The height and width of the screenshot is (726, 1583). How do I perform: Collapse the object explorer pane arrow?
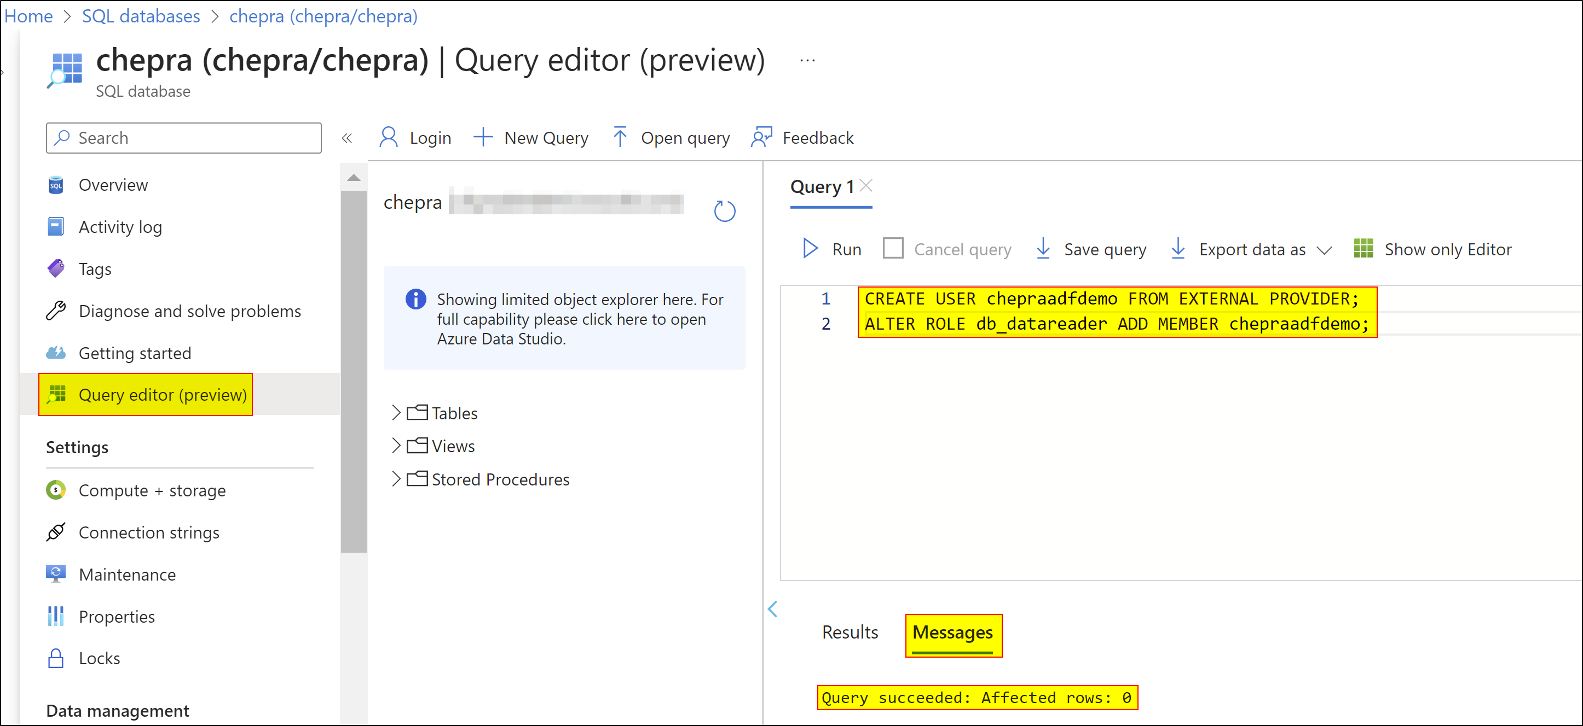click(772, 609)
